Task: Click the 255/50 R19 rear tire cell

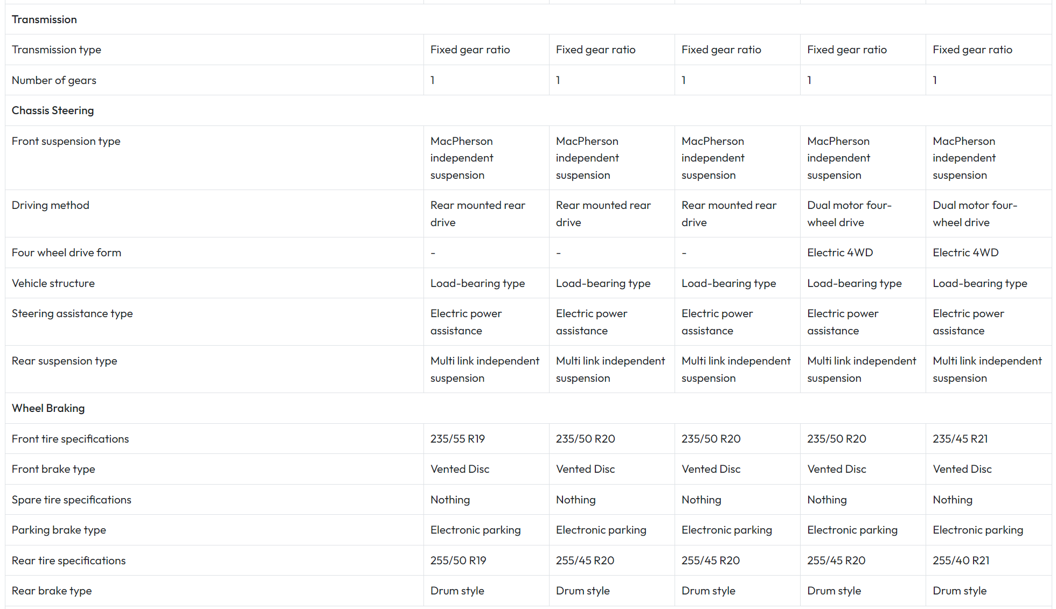Action: (458, 561)
